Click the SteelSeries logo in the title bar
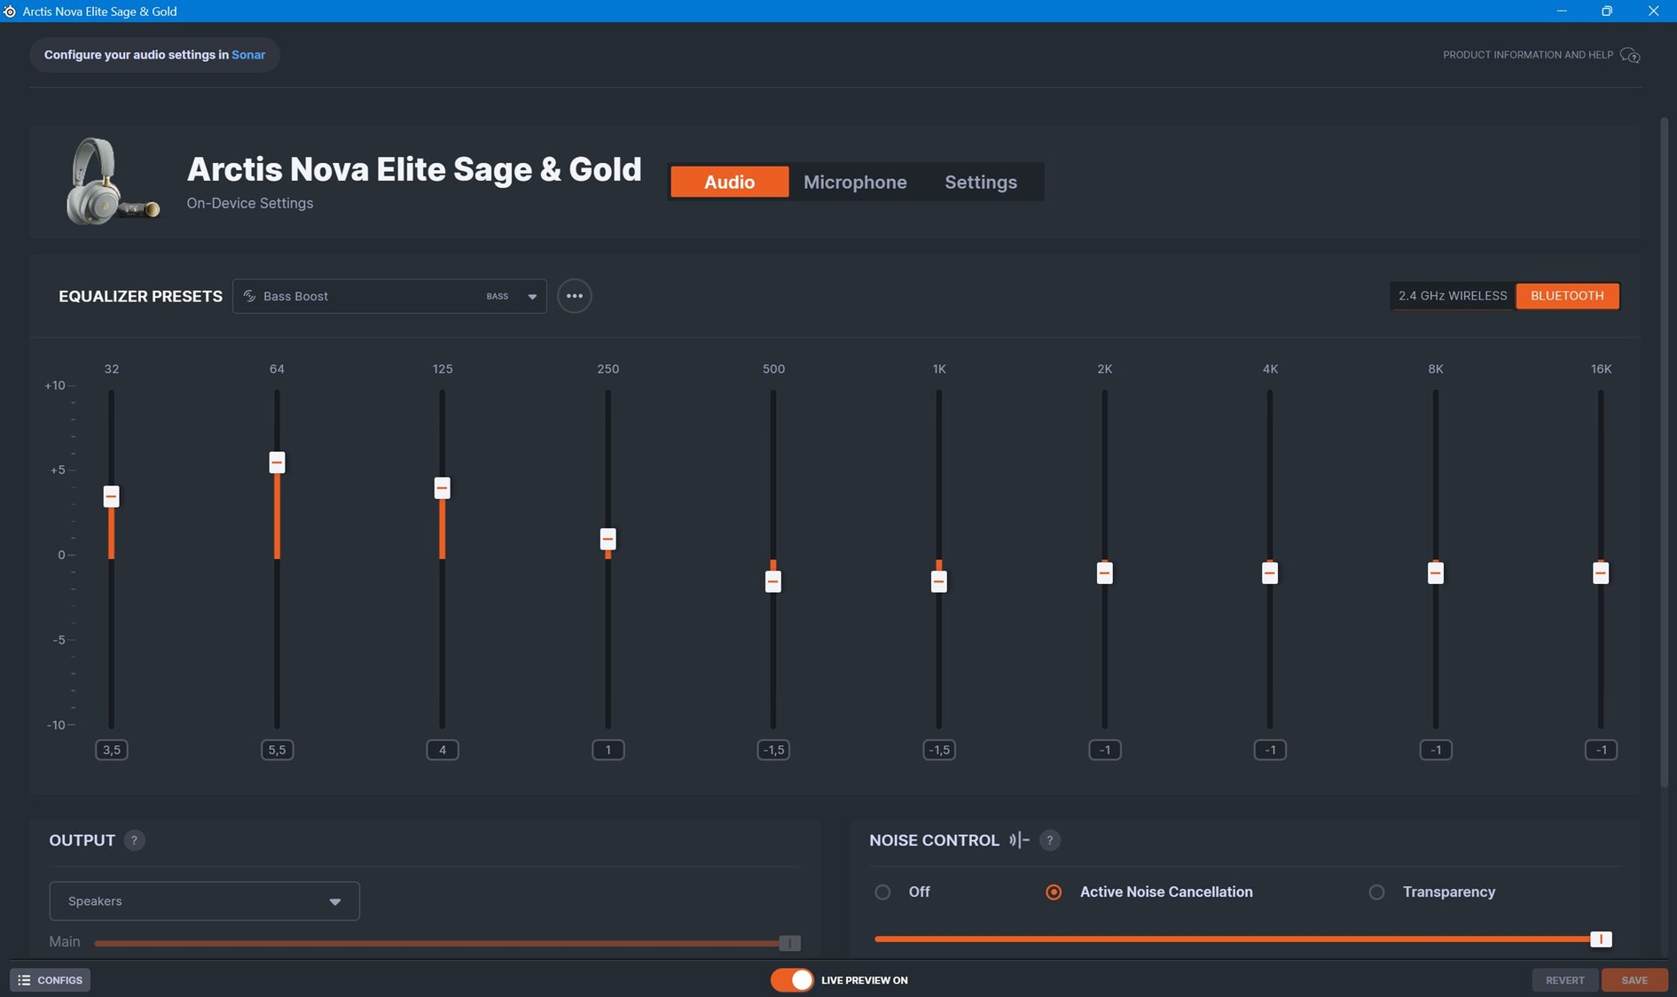Screen dimensions: 1677x997 tap(10, 12)
